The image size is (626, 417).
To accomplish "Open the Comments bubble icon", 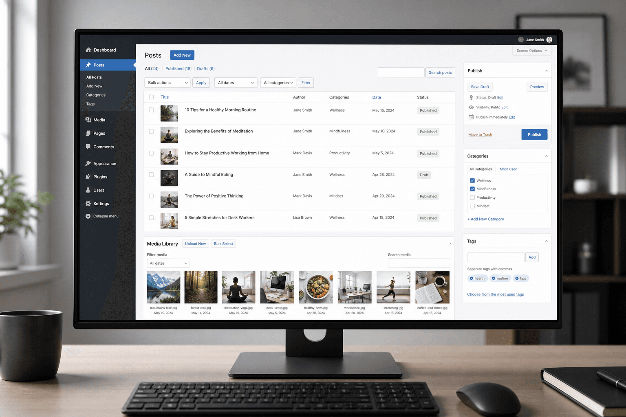I will 88,147.
